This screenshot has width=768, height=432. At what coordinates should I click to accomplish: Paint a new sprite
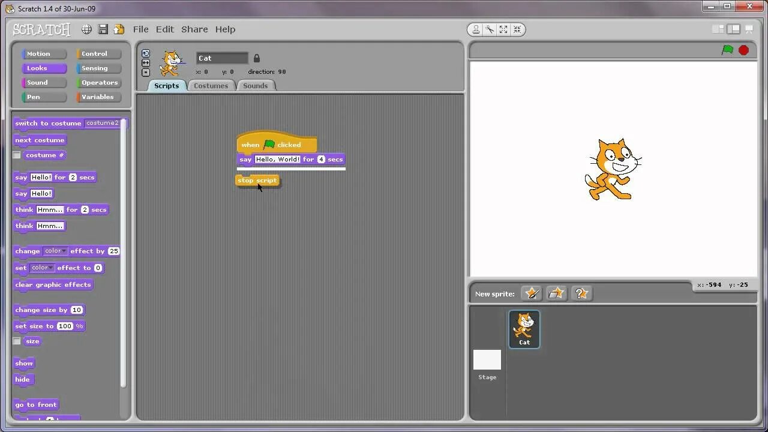[x=532, y=293]
